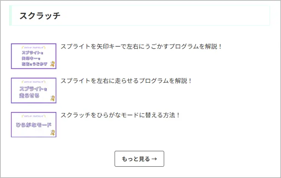Click the Scratch cat icon in the 走らせる thumbnail
Viewport: 281px width, 178px height.
tap(53, 98)
